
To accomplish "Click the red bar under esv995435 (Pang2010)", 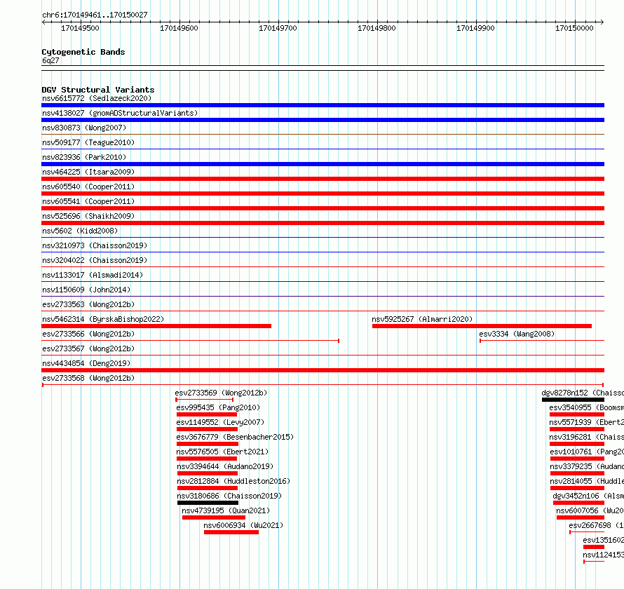I will 207,414.
